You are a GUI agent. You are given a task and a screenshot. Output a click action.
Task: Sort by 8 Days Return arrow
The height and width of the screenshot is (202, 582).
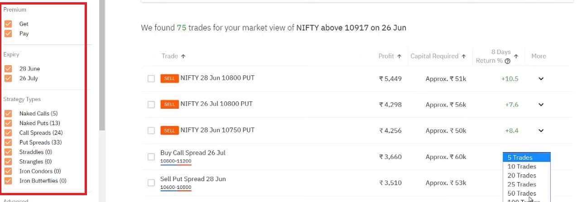516,57
